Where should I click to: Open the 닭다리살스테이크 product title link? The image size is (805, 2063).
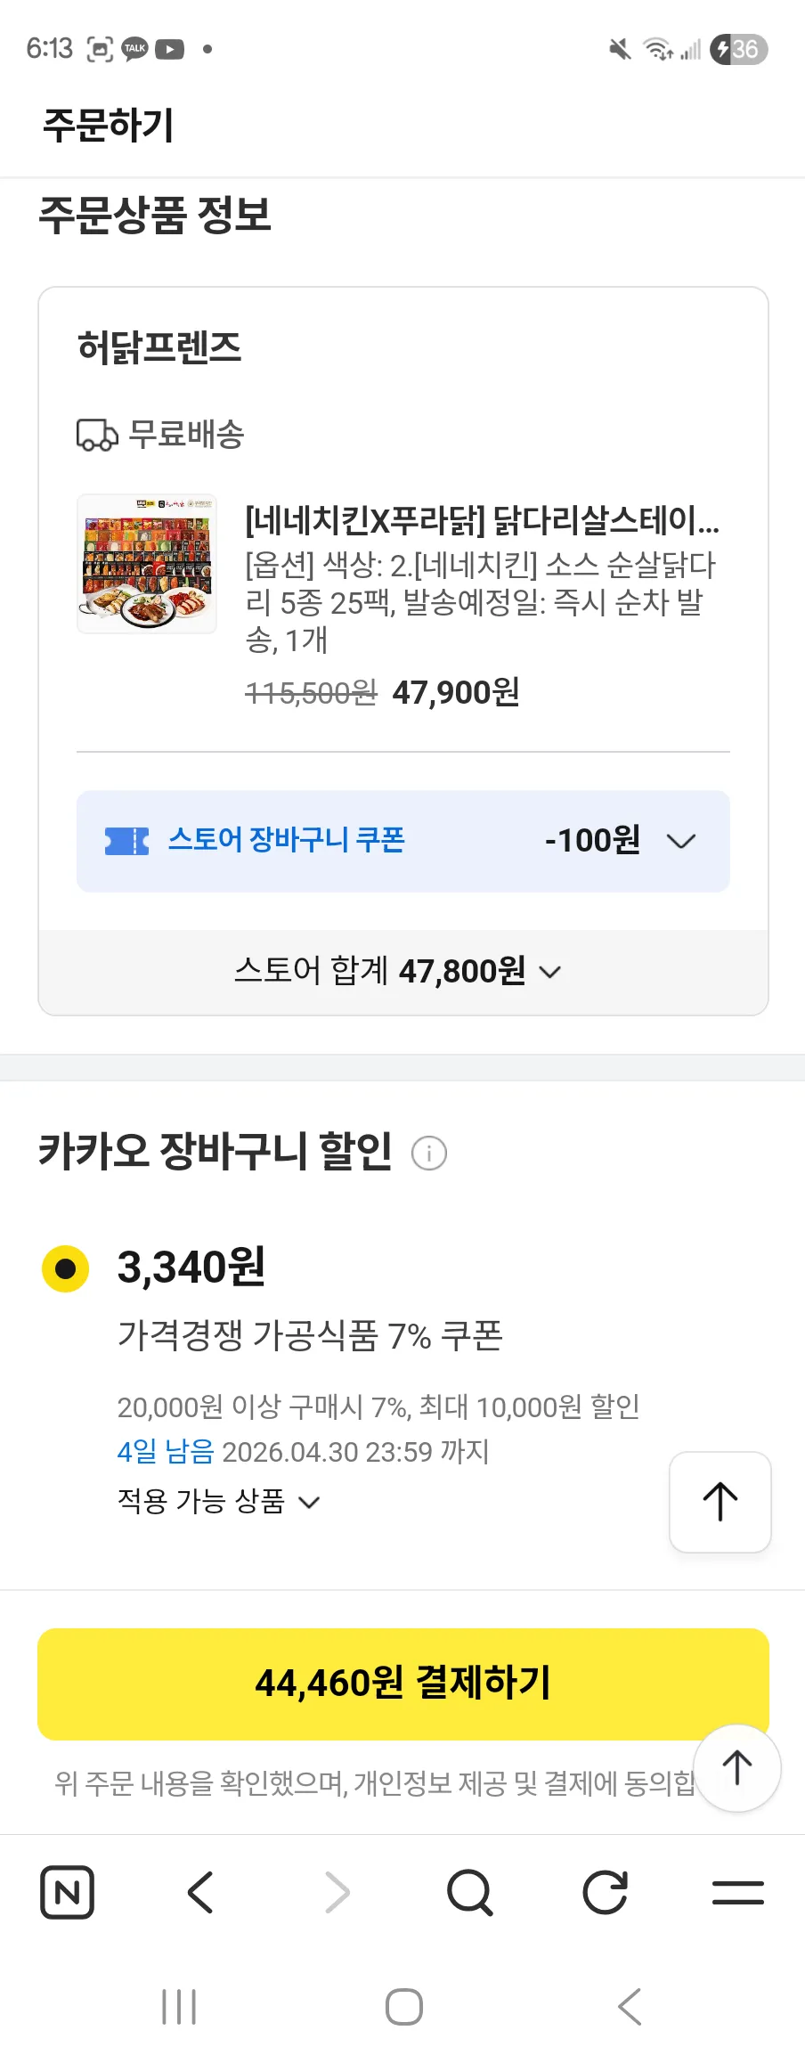click(482, 521)
